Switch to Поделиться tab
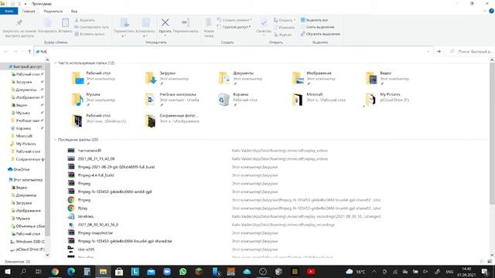 click(x=53, y=11)
